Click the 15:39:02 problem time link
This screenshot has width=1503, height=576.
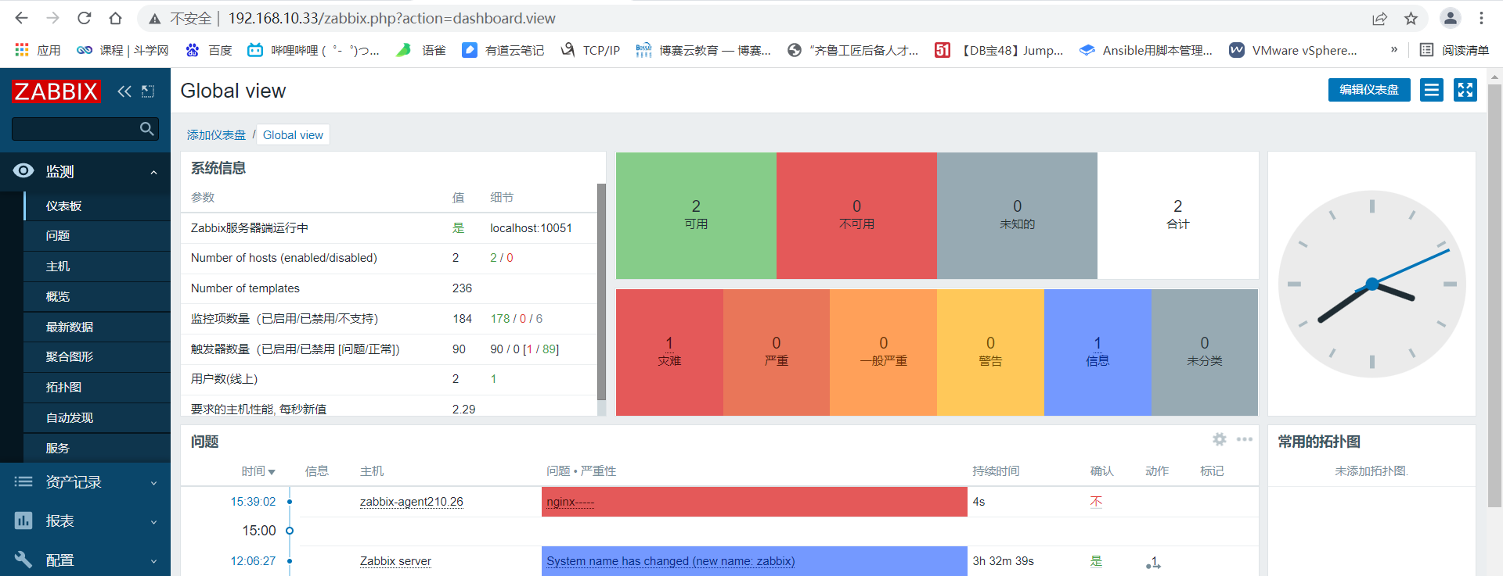click(253, 502)
